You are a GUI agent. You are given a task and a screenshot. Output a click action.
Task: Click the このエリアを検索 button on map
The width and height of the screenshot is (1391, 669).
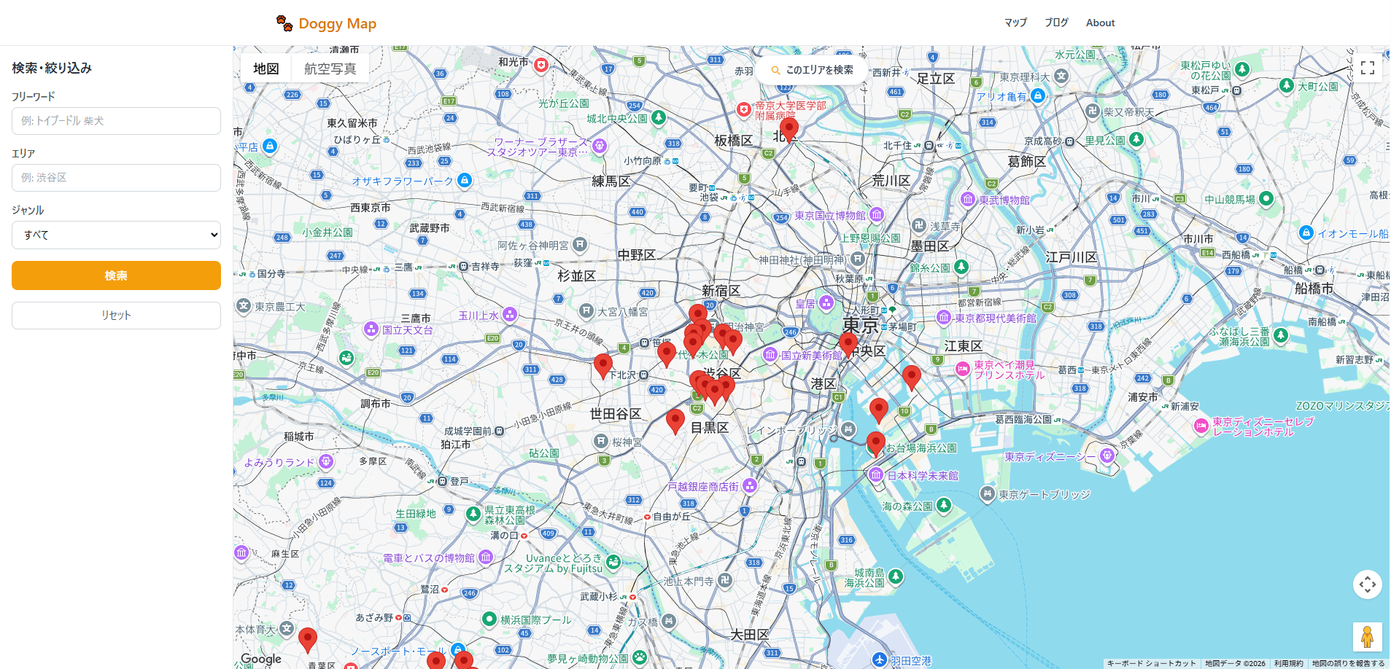pyautogui.click(x=812, y=70)
